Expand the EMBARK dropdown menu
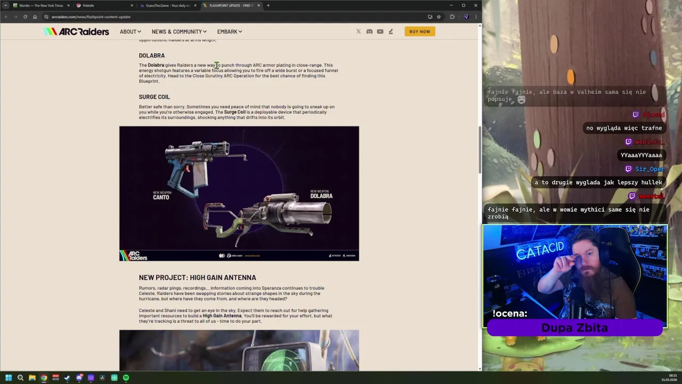 [x=230, y=31]
